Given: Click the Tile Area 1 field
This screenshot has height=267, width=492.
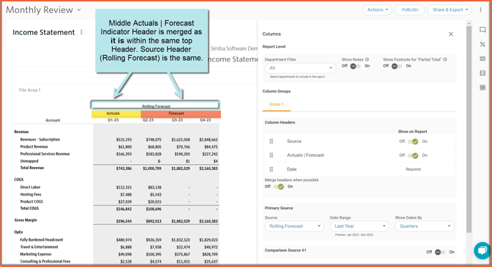Looking at the screenshot, I should click(135, 90).
